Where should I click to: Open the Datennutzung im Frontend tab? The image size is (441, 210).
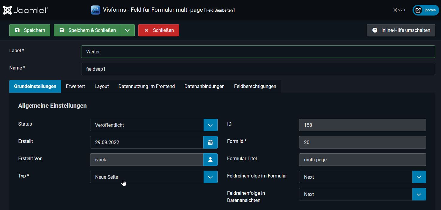[x=146, y=86]
